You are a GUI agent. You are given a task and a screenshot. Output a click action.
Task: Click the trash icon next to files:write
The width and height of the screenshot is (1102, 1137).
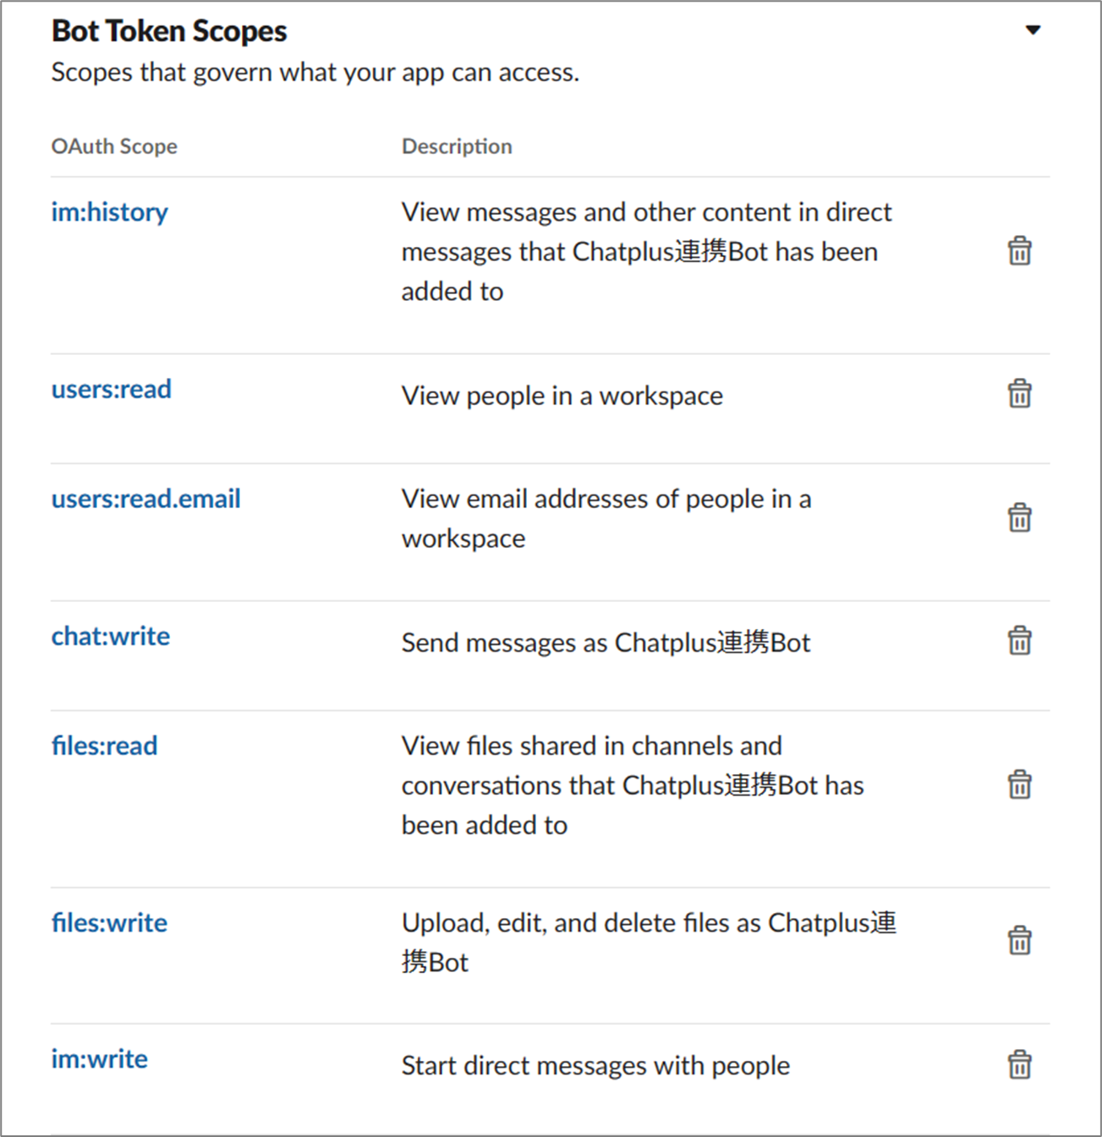pos(1019,940)
